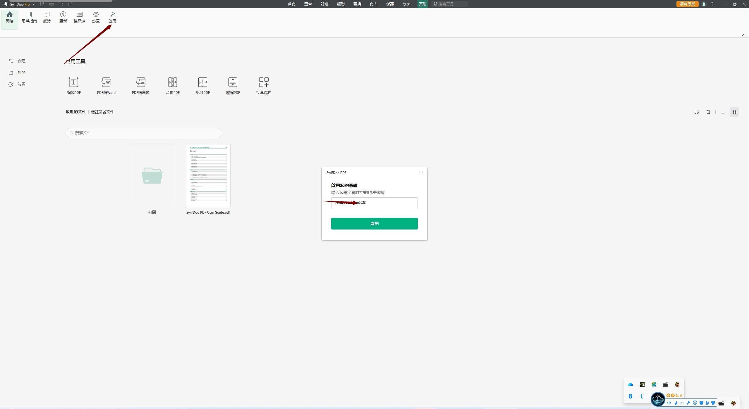Close the SwifDoo PDF activation dialog
This screenshot has width=749, height=409.
coord(422,173)
